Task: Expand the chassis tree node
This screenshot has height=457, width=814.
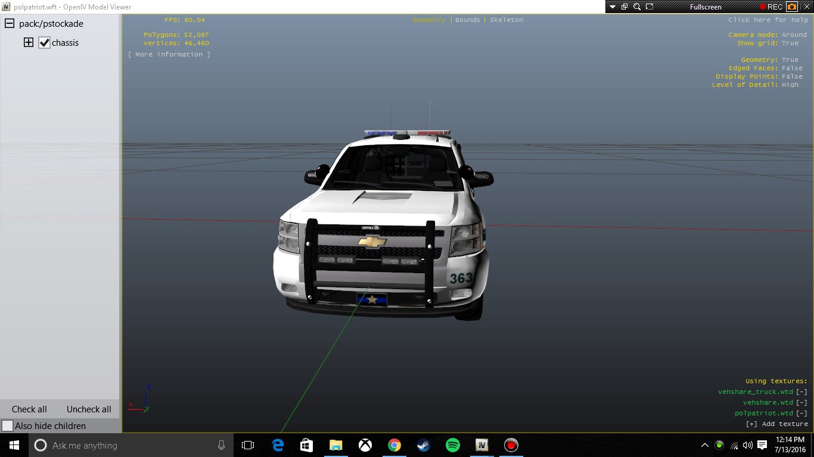Action: 28,43
